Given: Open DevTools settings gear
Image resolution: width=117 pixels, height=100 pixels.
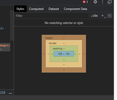Looking at the screenshot, I should tap(95, 2).
